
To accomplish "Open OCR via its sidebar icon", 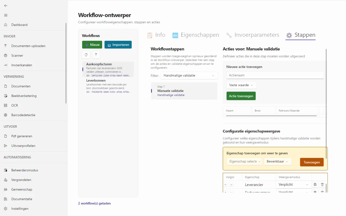I will [6, 106].
